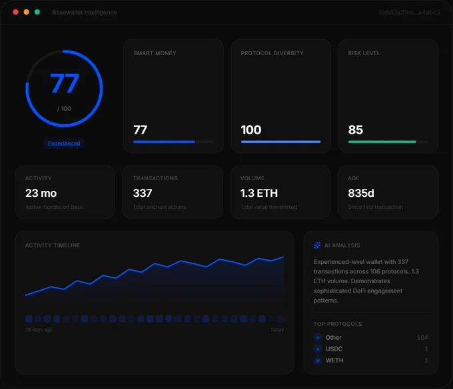Click the Experienced badge under the score
The image size is (453, 389).
tap(64, 144)
